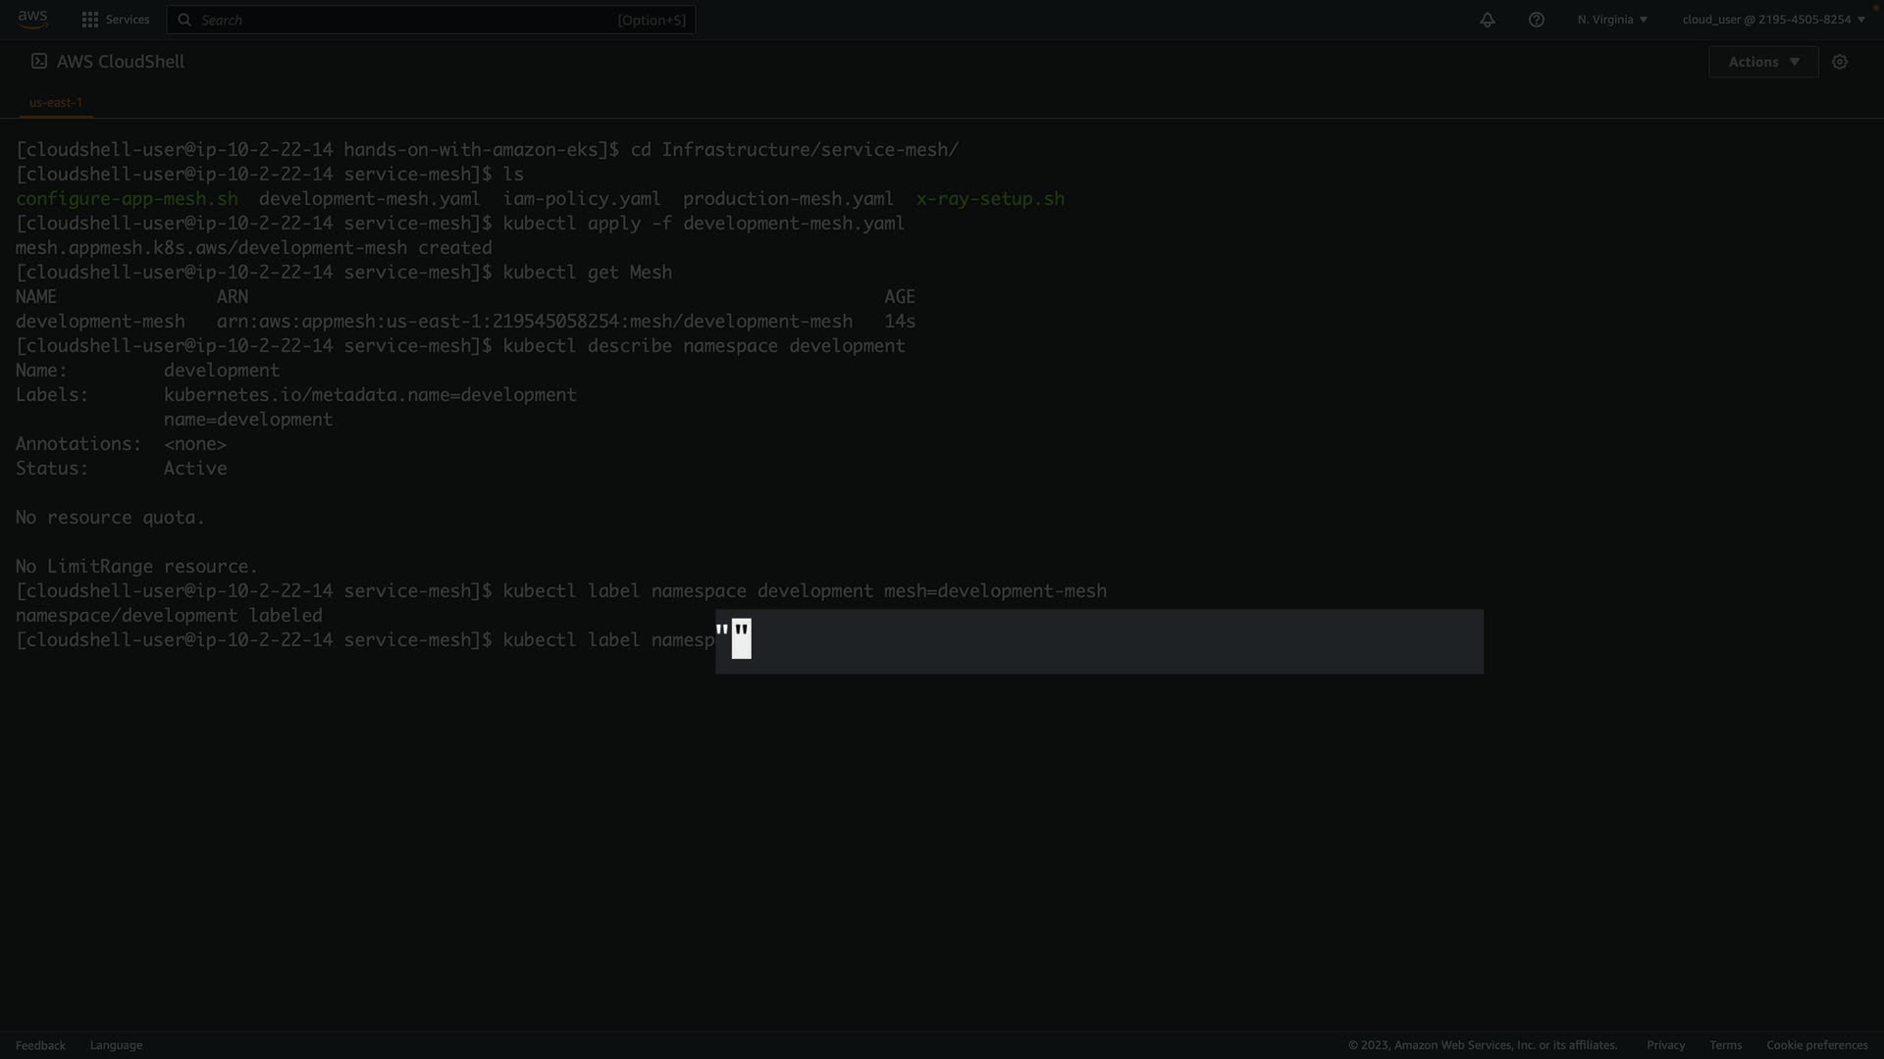Click the CloudShell terminal icon beside title

pos(39,61)
